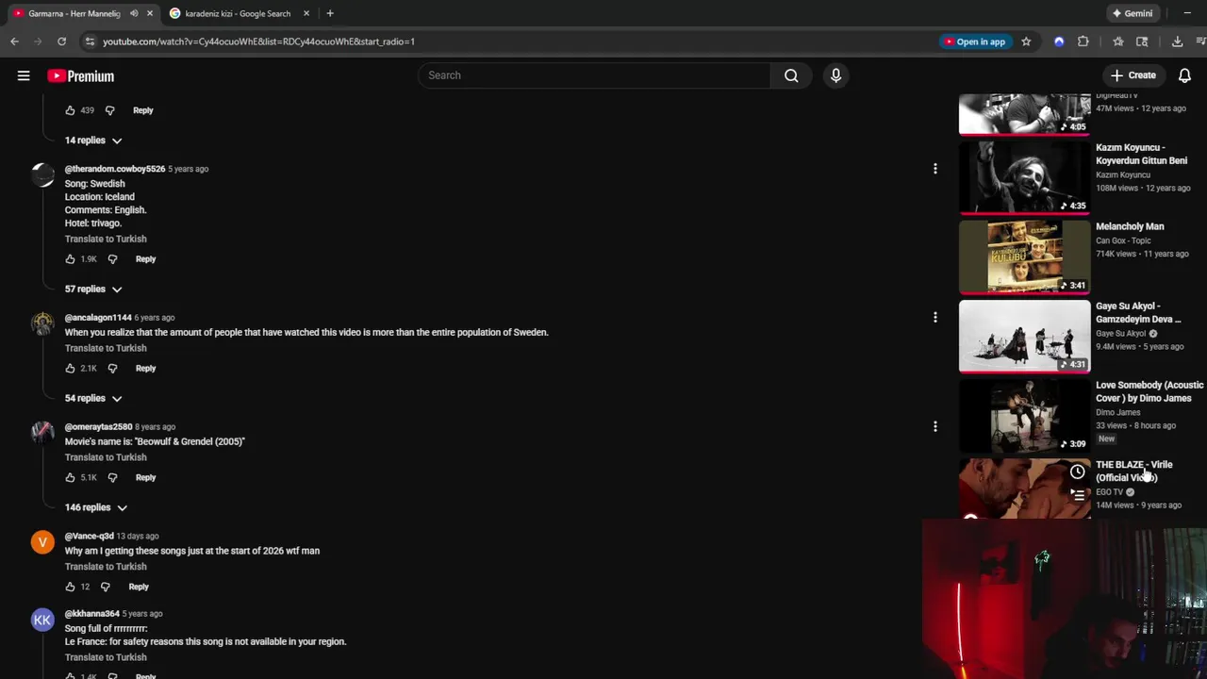This screenshot has height=679, width=1207.
Task: Switch to karadeniz kizi Google Search tab
Action: click(x=238, y=13)
